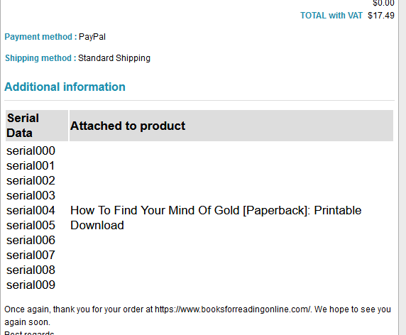Image resolution: width=406 pixels, height=335 pixels.
Task: Click the Payment method label
Action: tap(40, 37)
